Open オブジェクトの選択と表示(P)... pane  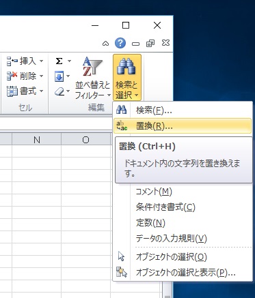(x=183, y=272)
